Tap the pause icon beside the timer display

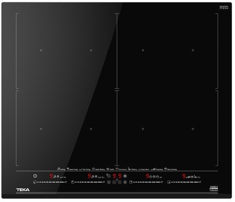tap(109, 176)
